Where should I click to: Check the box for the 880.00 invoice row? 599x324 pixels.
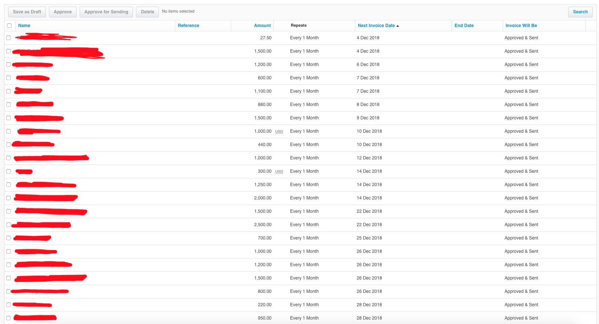(x=9, y=105)
